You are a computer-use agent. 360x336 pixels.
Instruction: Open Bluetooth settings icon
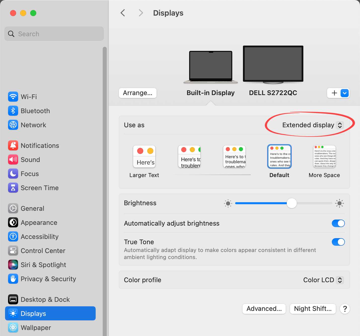pos(13,111)
